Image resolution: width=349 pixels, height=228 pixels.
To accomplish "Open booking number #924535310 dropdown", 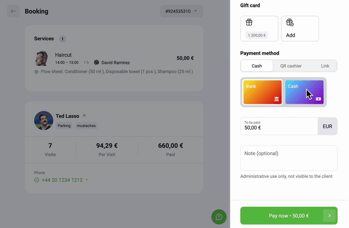I will [182, 11].
